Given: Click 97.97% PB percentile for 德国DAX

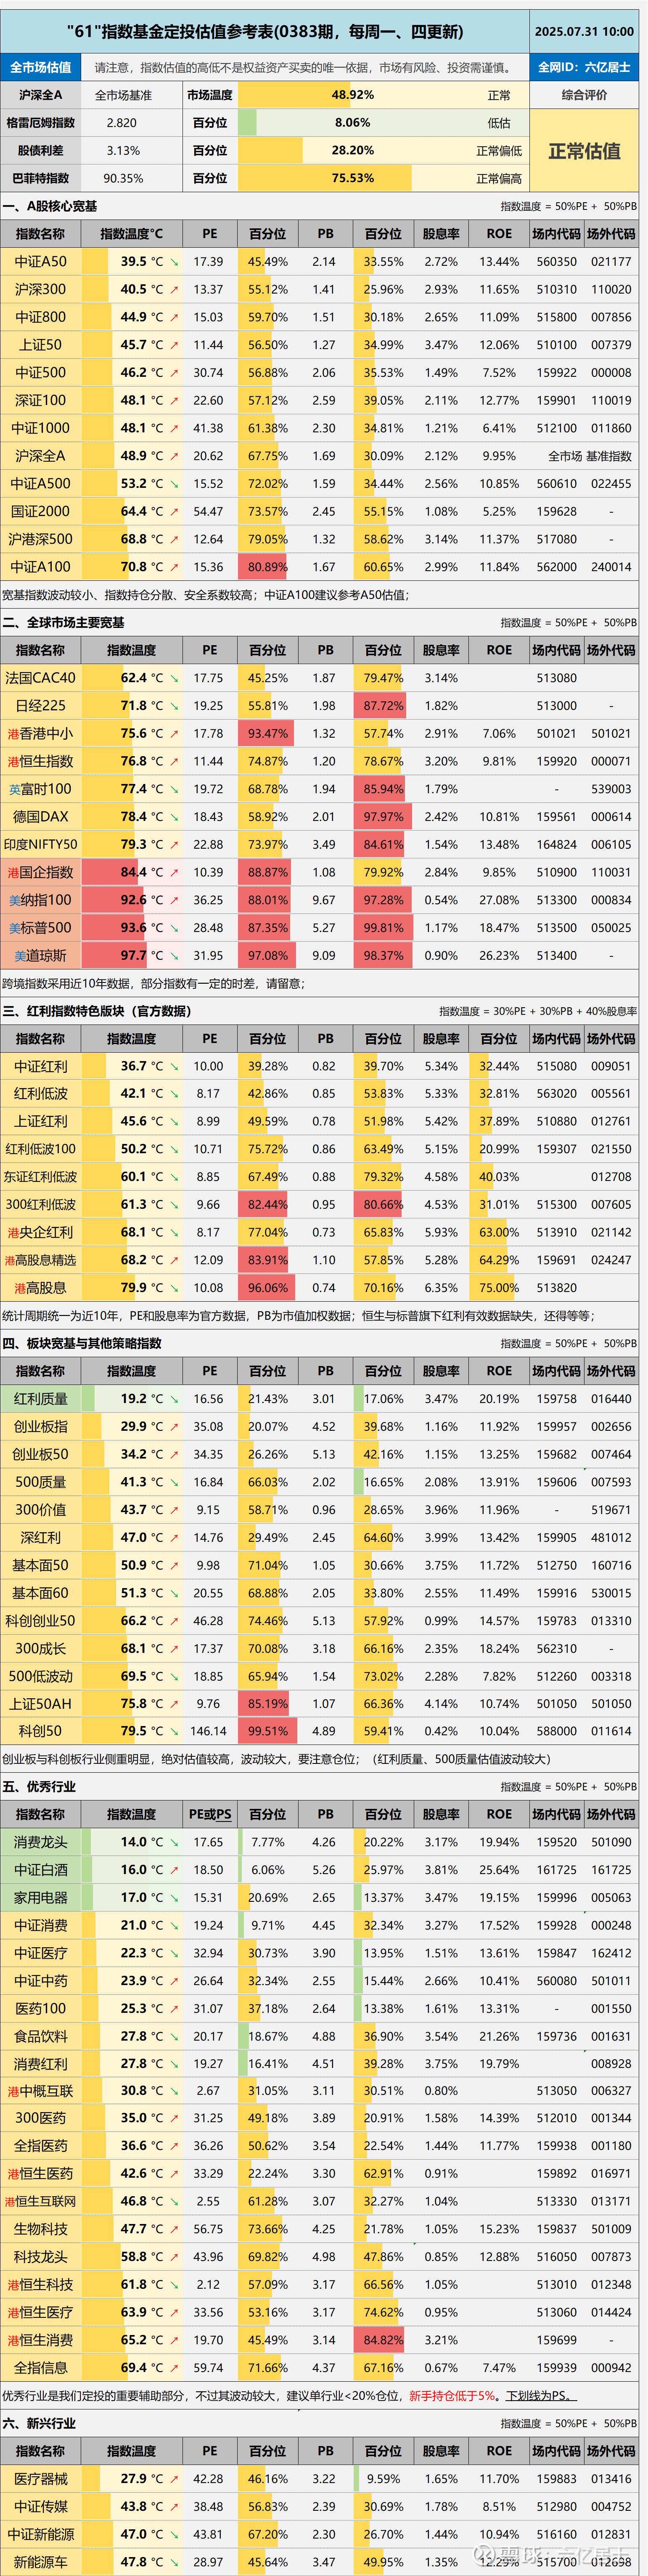Looking at the screenshot, I should (x=382, y=817).
